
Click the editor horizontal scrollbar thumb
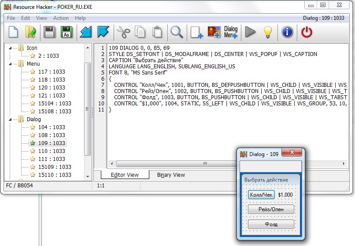(x=176, y=164)
